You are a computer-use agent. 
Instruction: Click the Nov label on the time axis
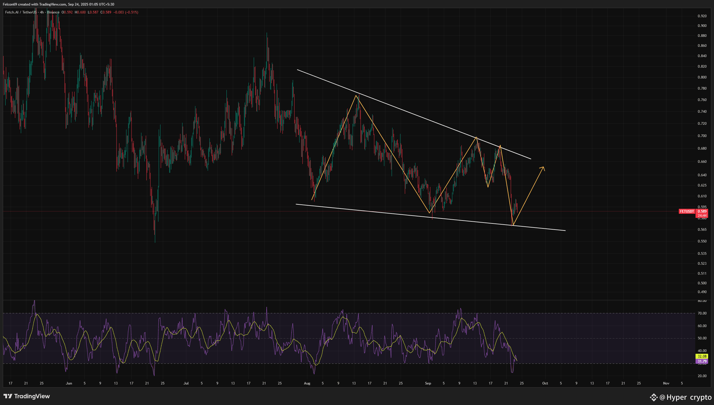pos(666,383)
